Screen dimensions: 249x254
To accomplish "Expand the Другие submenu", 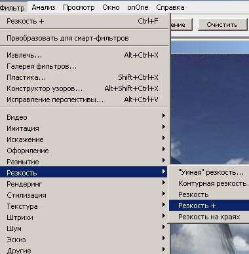I will click(x=85, y=250).
